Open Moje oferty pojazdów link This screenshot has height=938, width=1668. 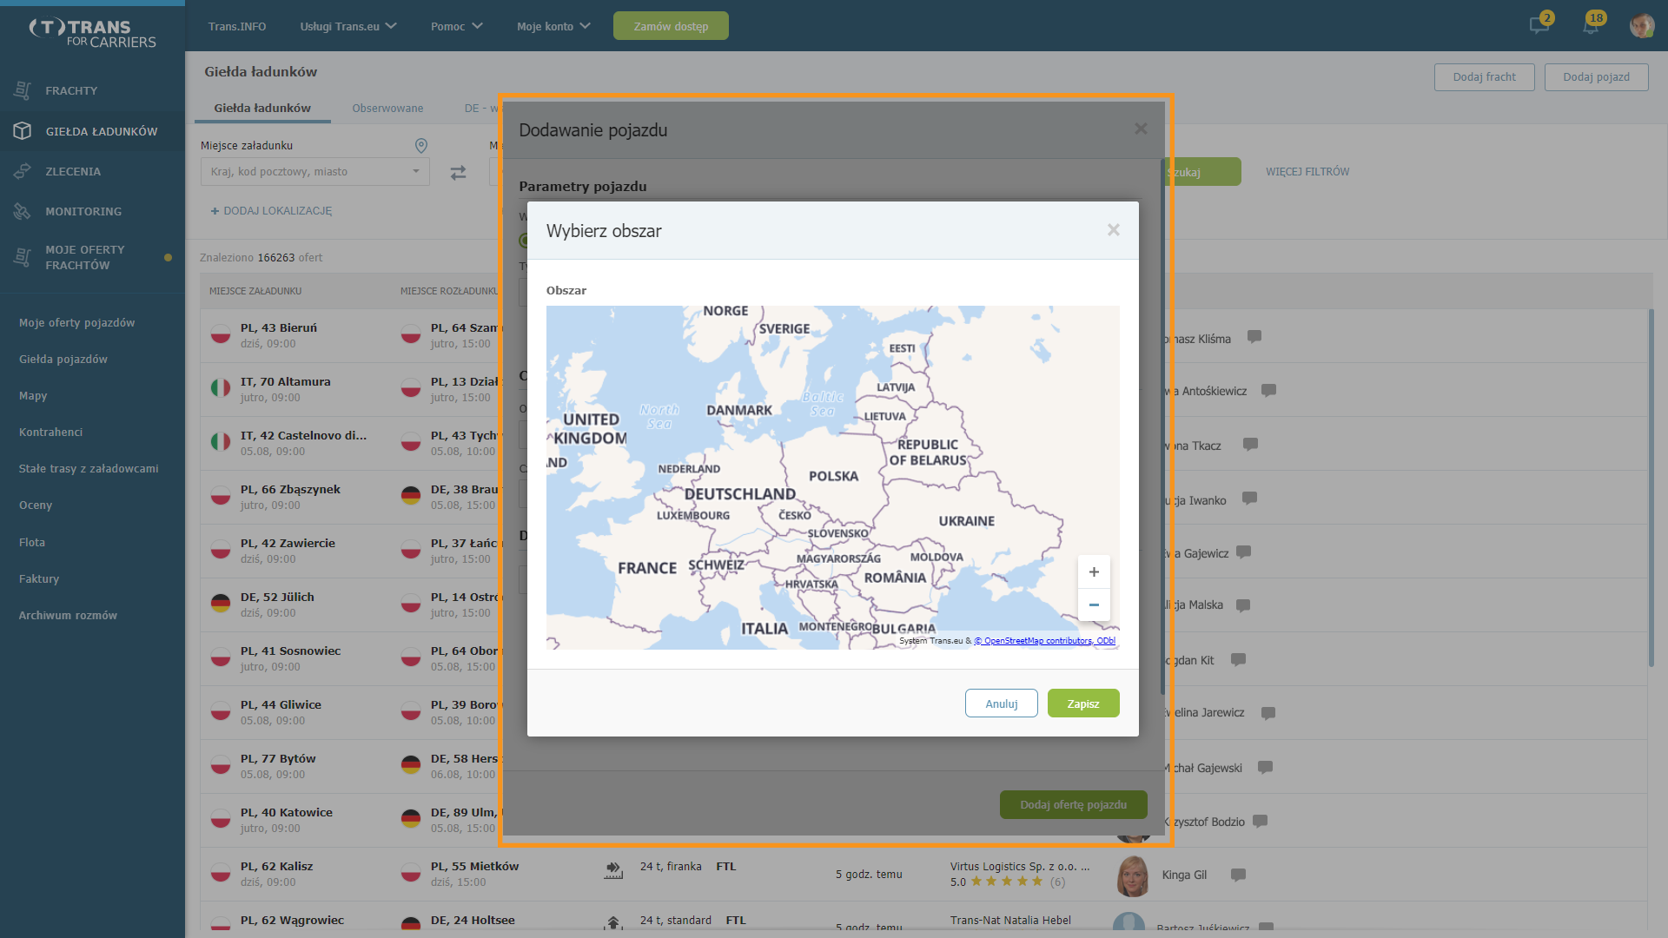76,323
